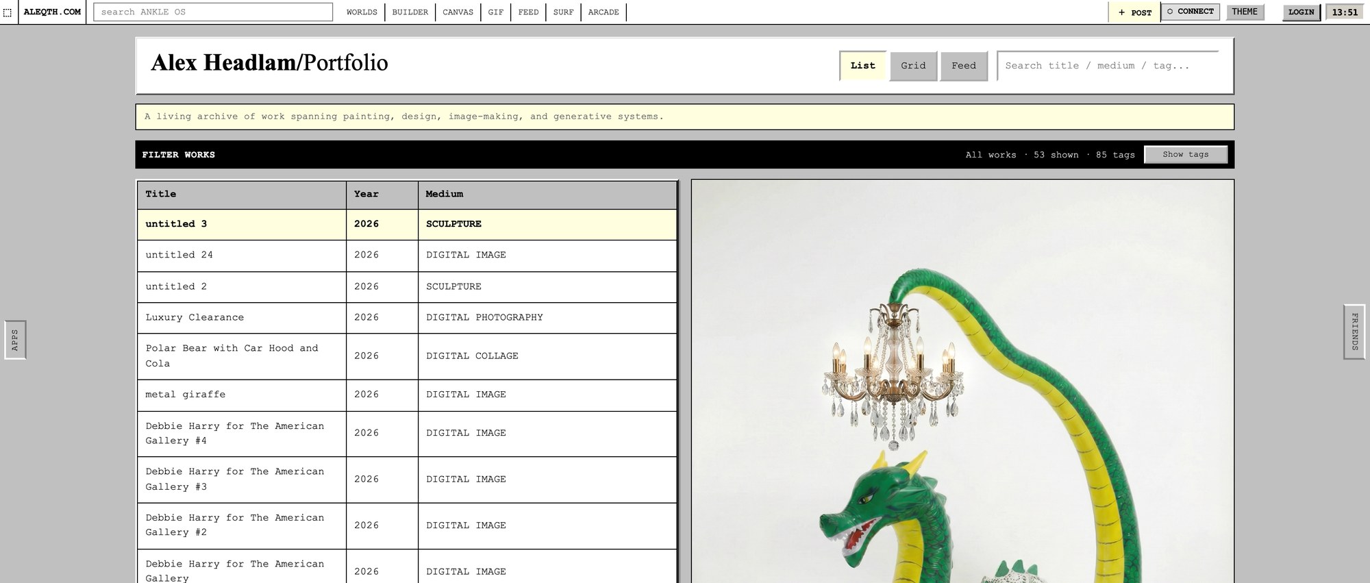Open the ARCADE menu item

[603, 12]
